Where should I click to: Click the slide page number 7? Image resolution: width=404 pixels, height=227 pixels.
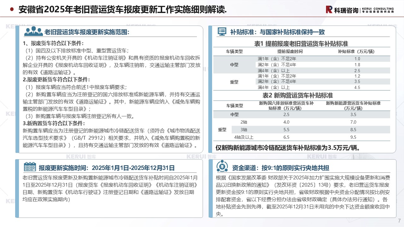399,220
